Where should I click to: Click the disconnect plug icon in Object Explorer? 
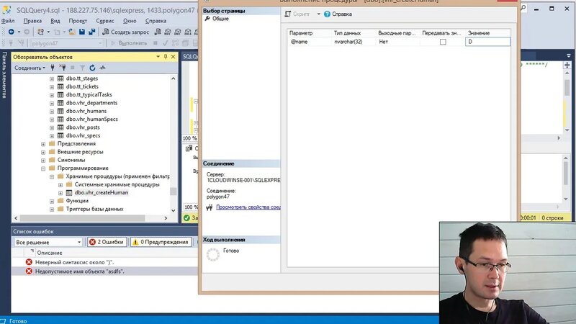click(63, 68)
